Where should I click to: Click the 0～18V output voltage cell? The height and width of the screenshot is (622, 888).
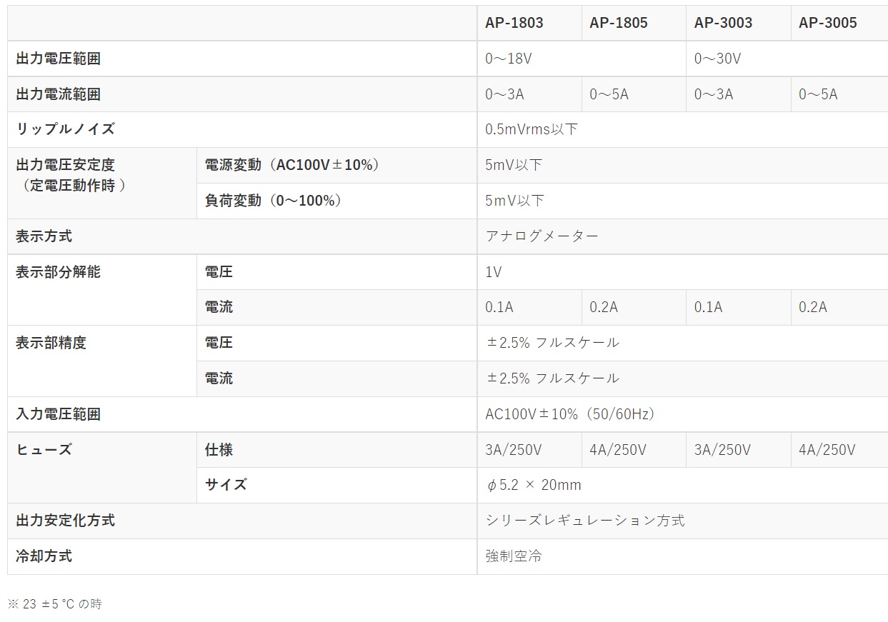pos(509,59)
